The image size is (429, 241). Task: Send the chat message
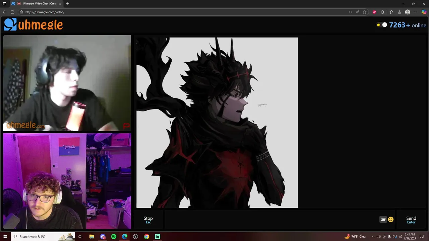(411, 220)
